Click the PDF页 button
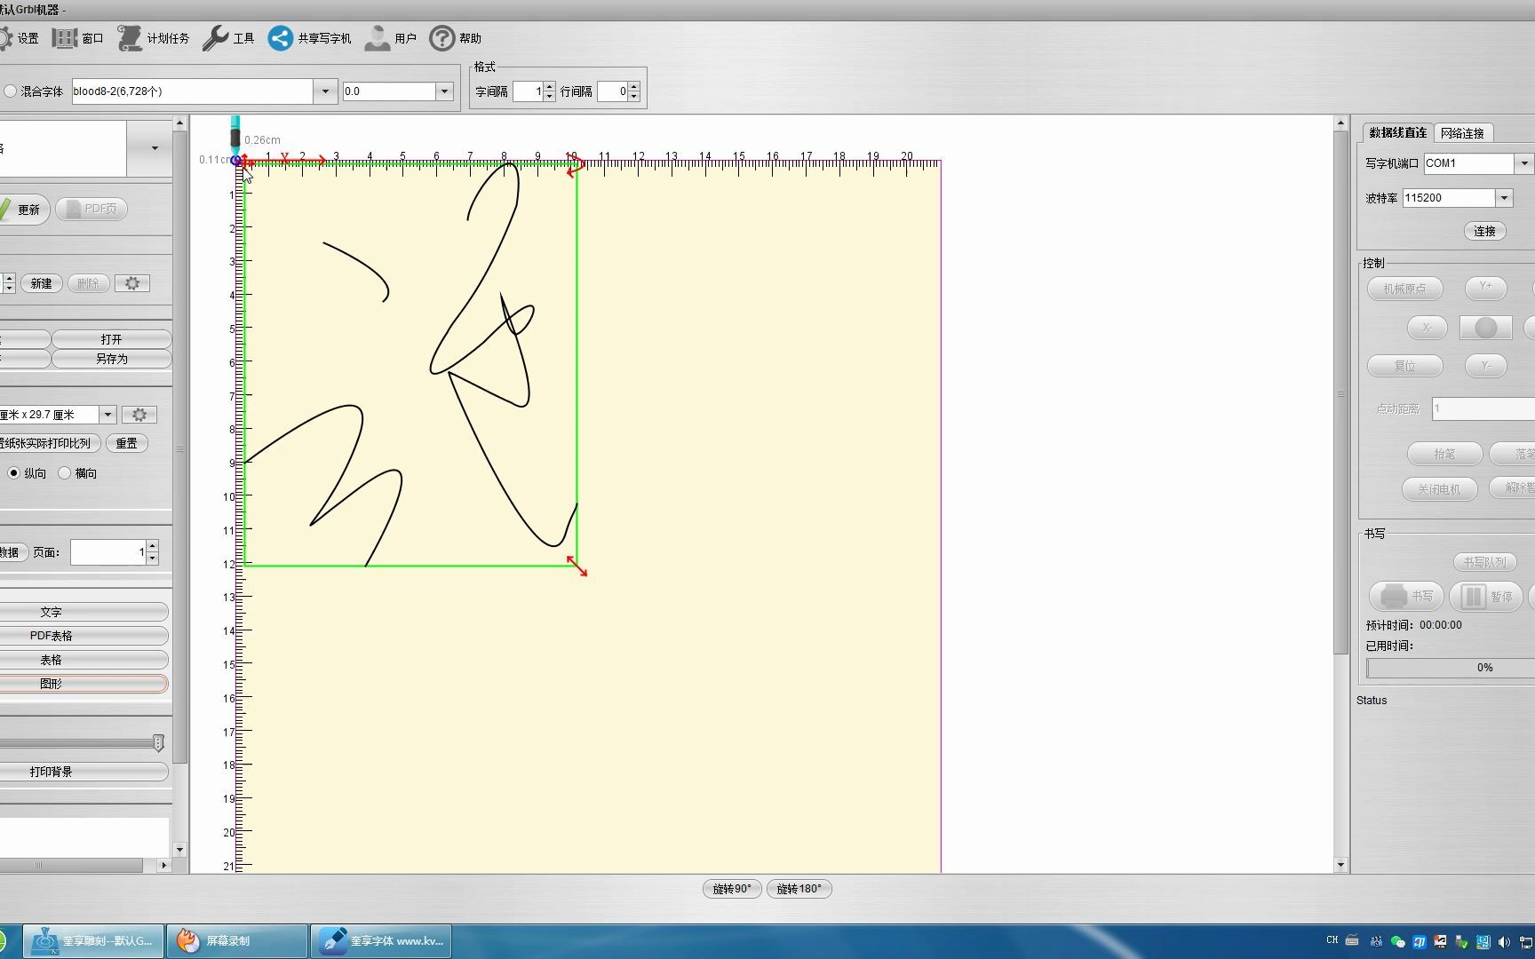The width and height of the screenshot is (1535, 959). [91, 209]
